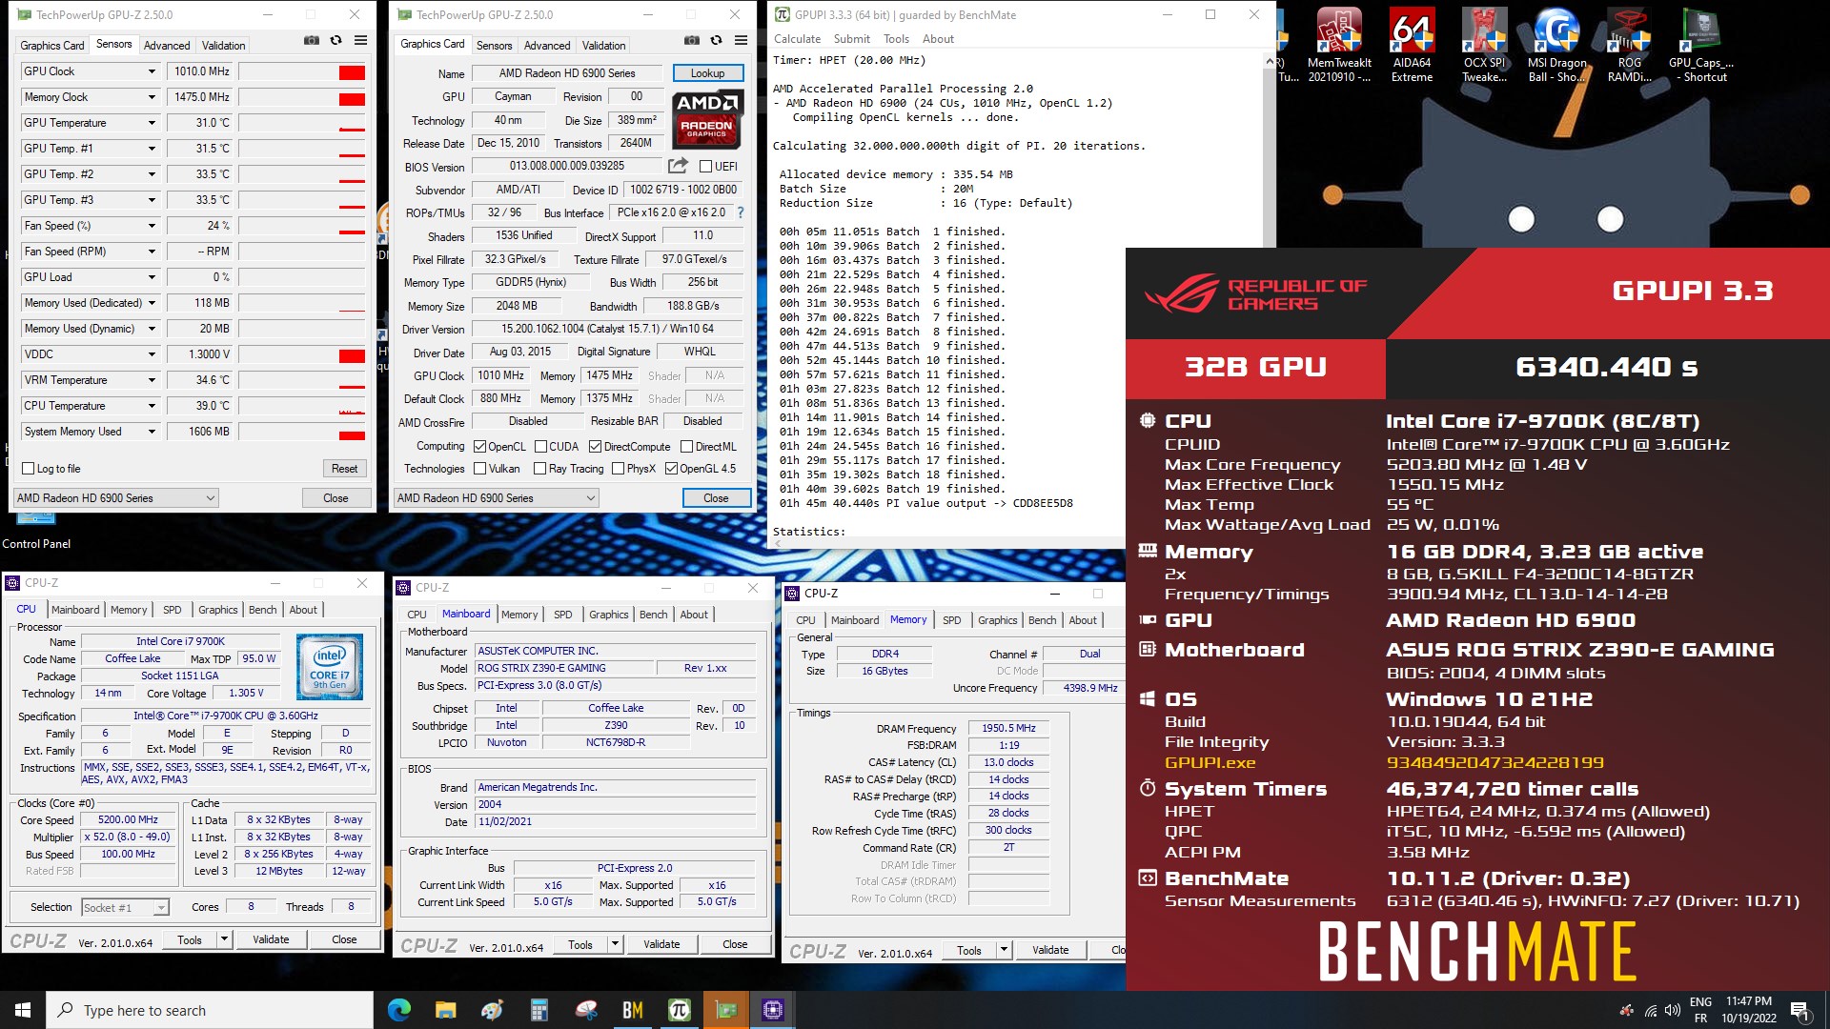This screenshot has width=1830, height=1029.
Task: Enable Log to file checkbox
Action: [29, 469]
